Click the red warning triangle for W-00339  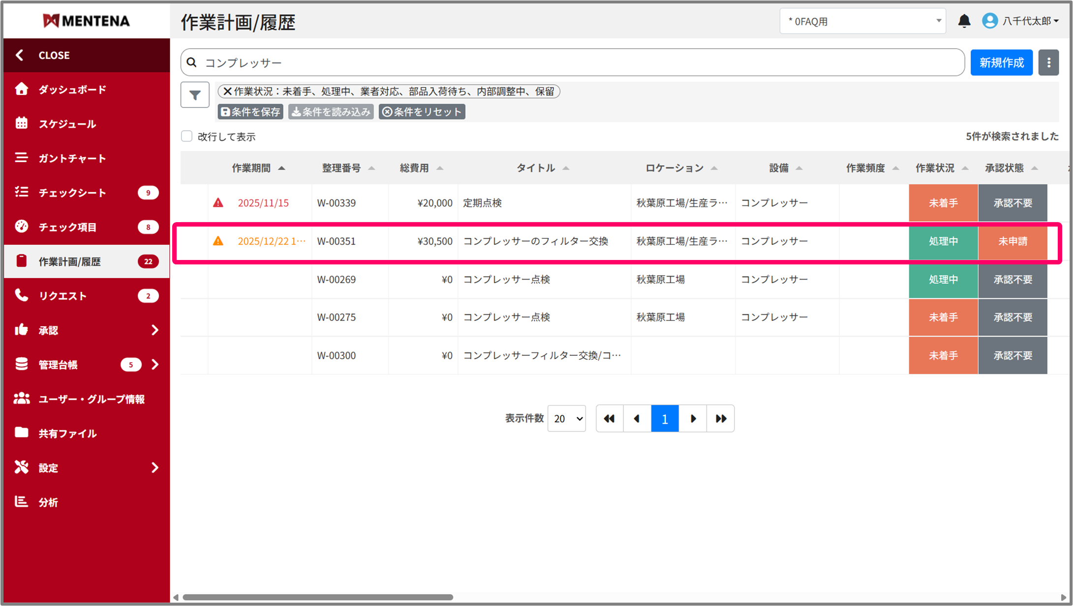(x=218, y=203)
